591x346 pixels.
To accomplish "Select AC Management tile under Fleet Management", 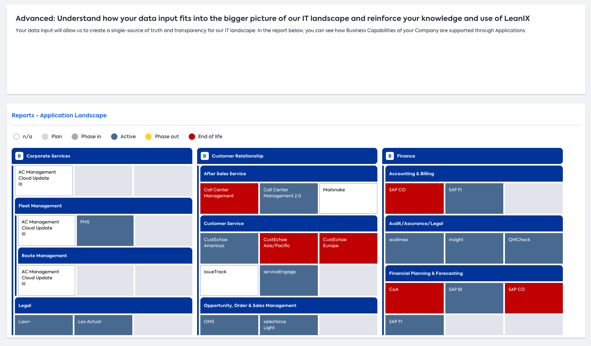I will 47,231.
